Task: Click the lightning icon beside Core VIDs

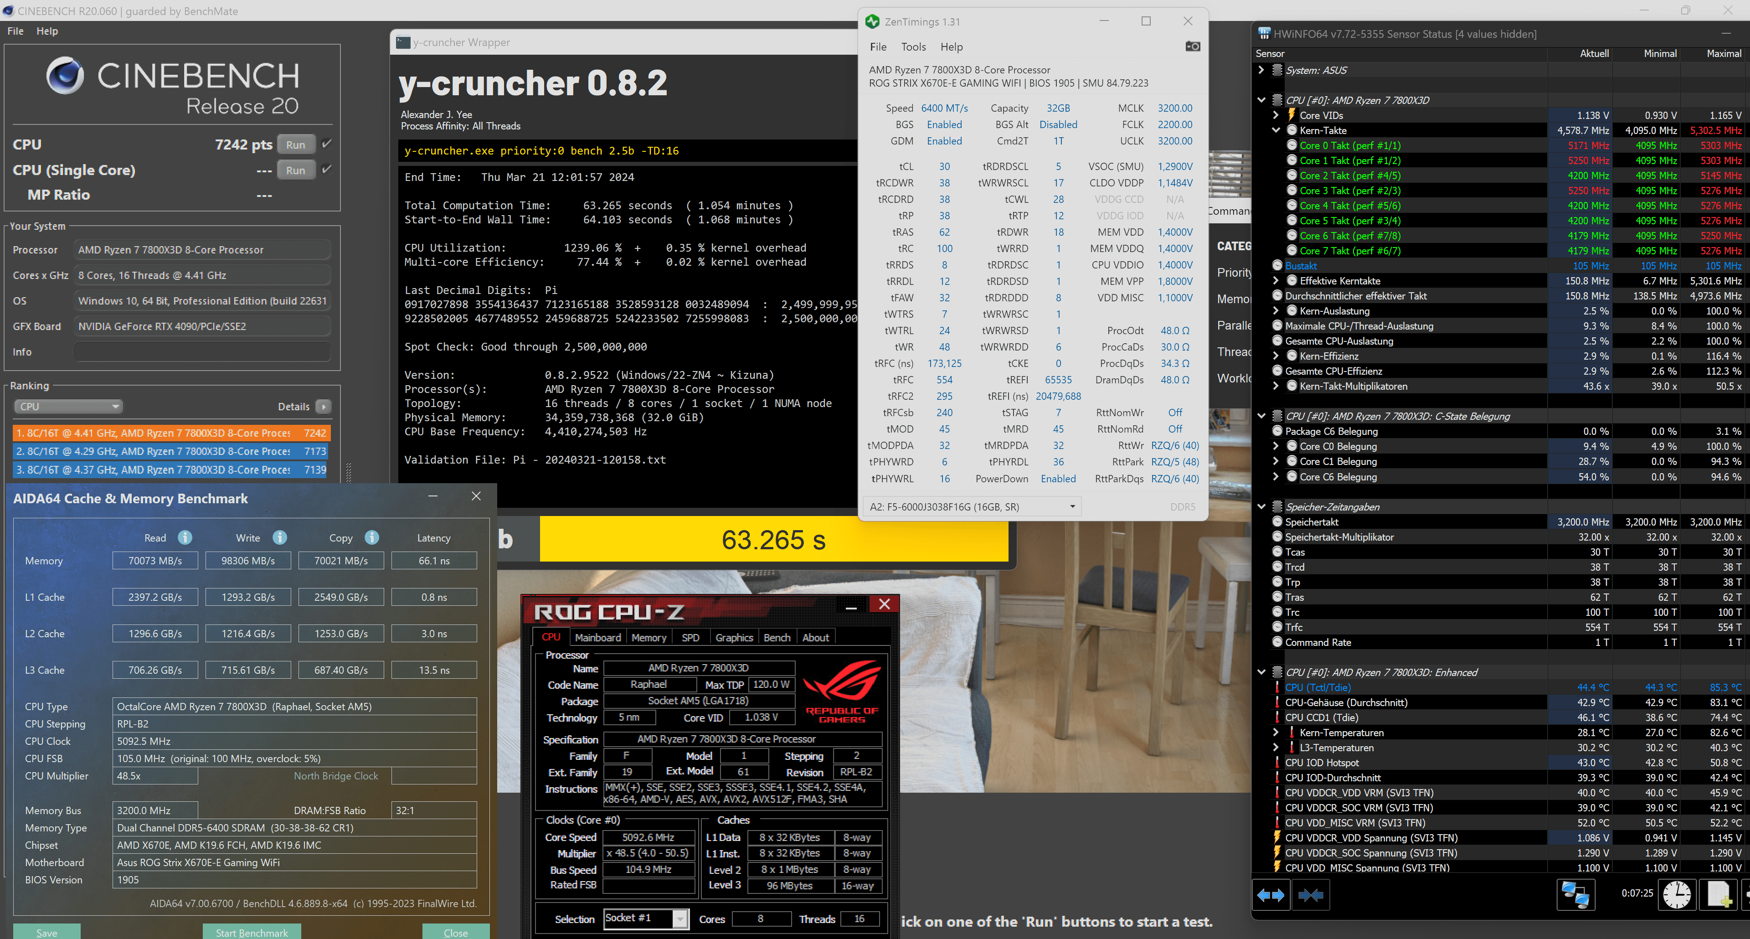Action: coord(1292,115)
